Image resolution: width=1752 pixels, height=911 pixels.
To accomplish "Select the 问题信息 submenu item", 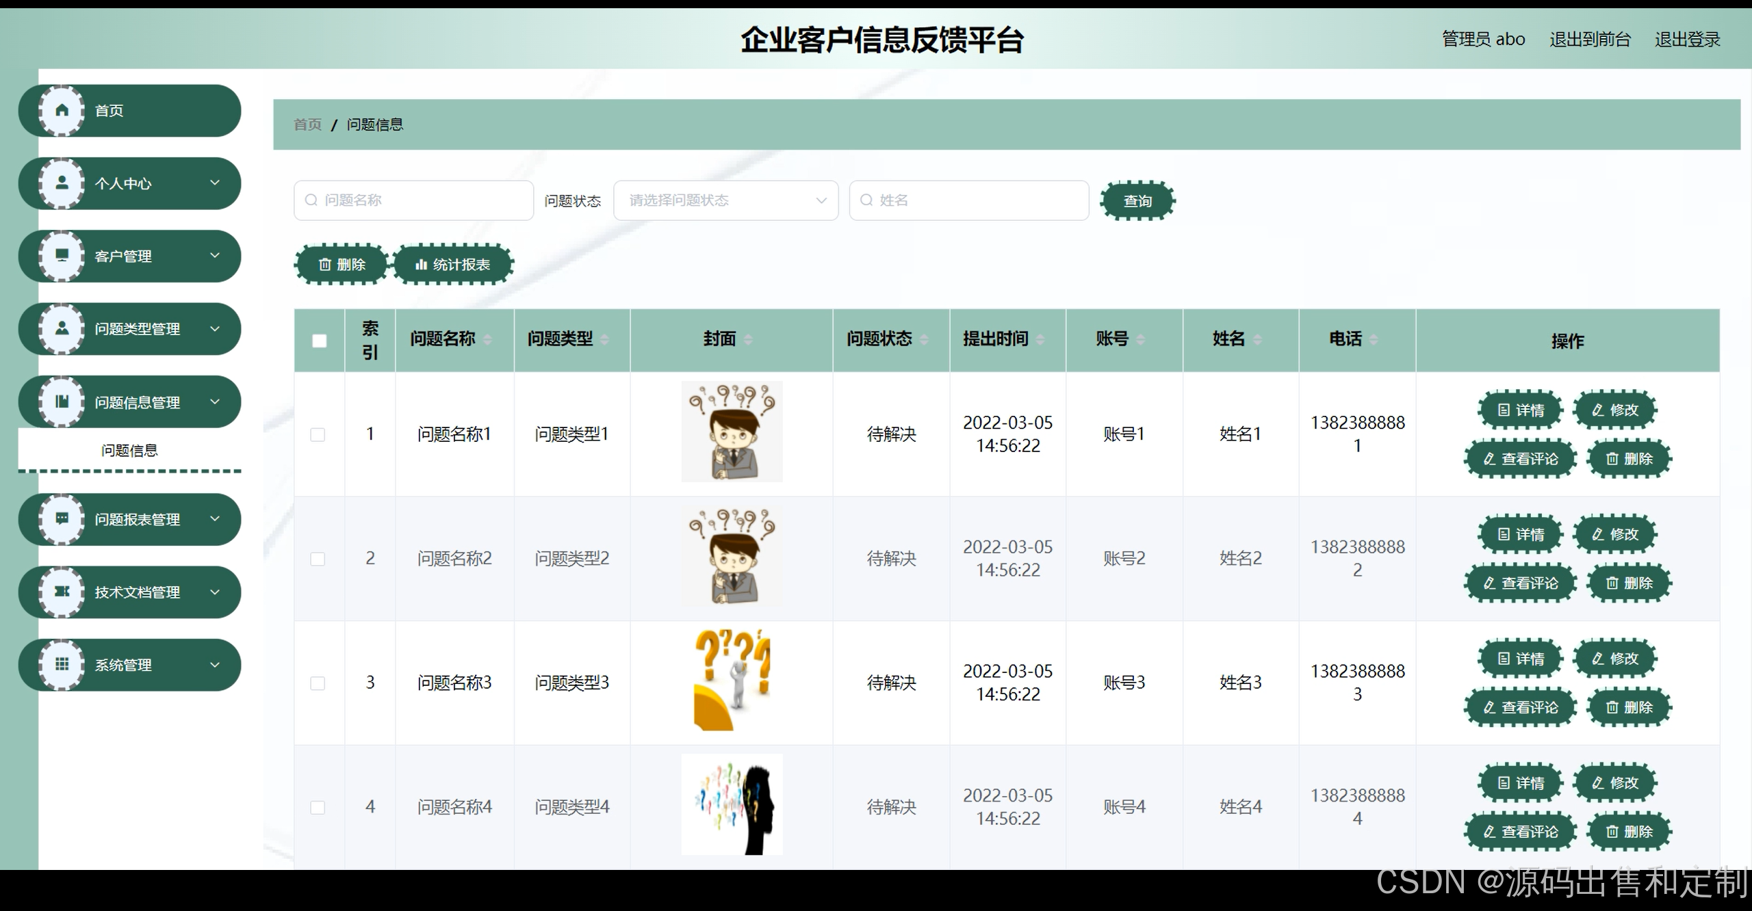I will [x=129, y=450].
